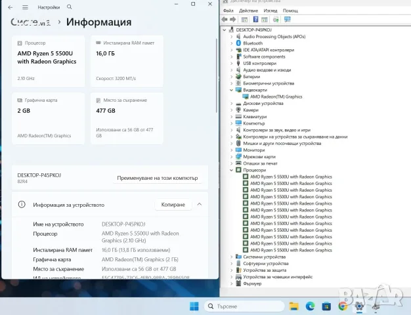
Task: Select Устройства за човешки интерфейс tree item
Action: click(278, 277)
